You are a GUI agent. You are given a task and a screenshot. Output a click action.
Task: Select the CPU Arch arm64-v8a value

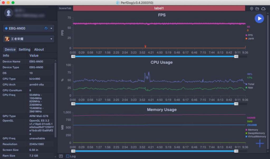pyautogui.click(x=36, y=84)
